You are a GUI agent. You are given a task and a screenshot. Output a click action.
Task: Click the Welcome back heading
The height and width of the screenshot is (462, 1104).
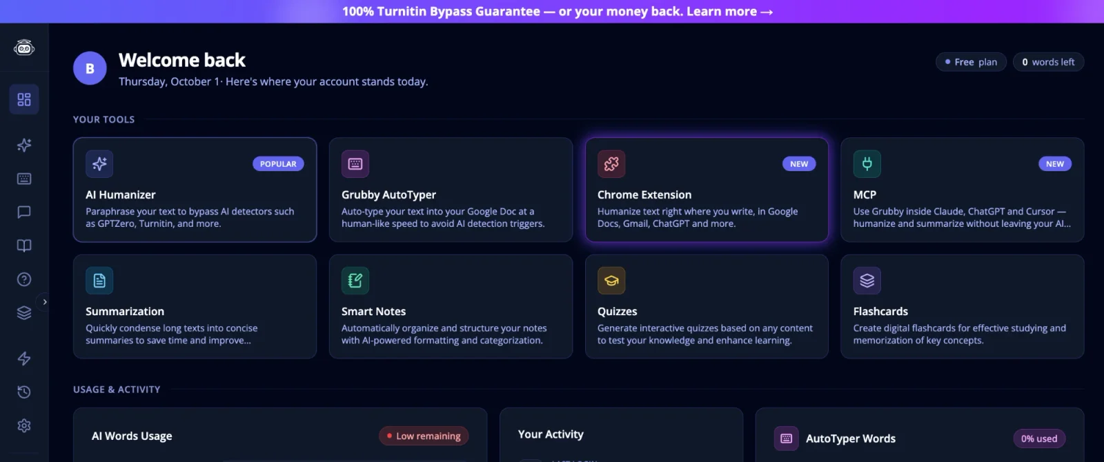(182, 61)
